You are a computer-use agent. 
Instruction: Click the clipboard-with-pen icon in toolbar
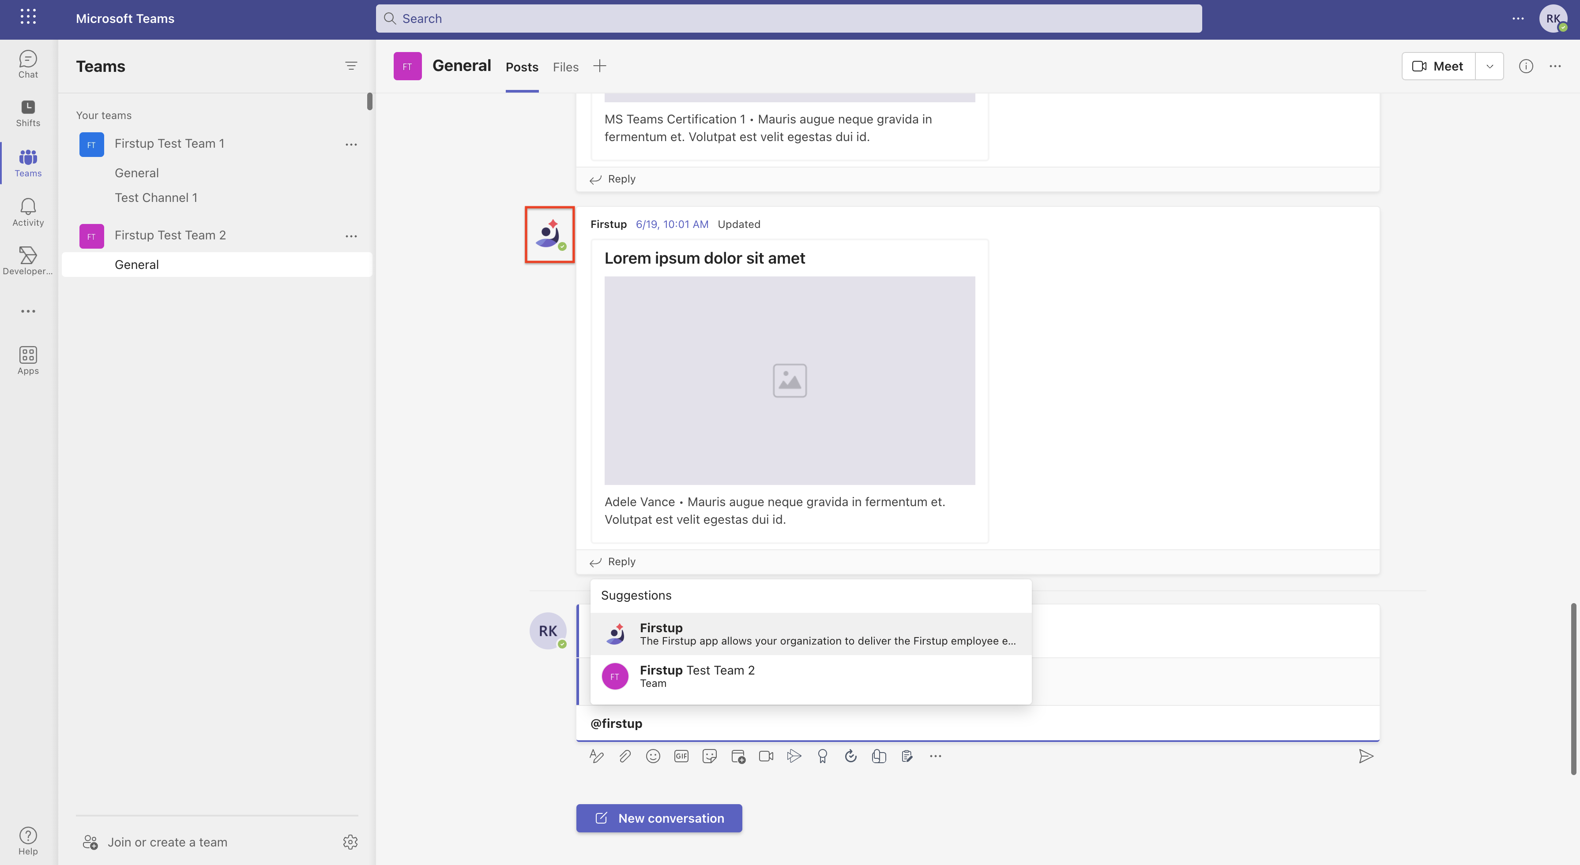907,756
